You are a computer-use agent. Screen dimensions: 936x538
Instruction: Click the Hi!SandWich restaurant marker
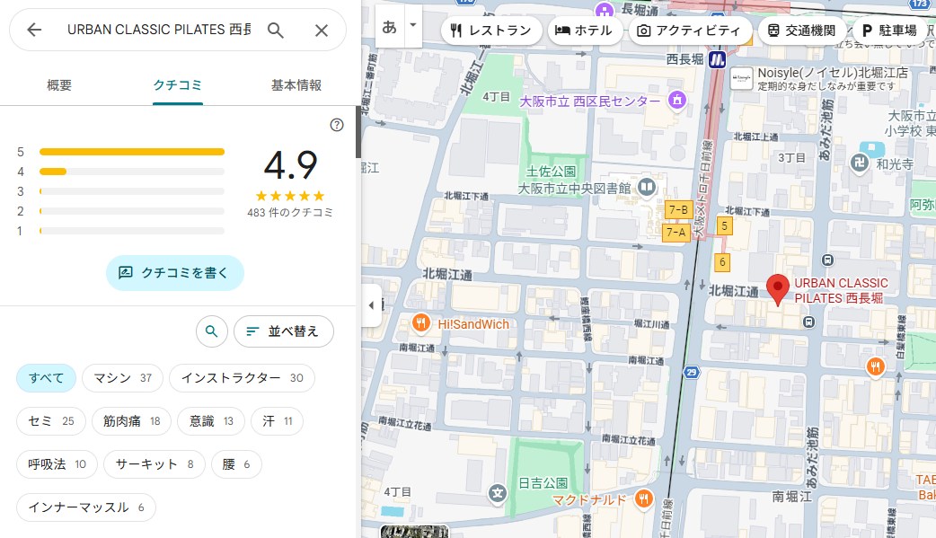420,323
